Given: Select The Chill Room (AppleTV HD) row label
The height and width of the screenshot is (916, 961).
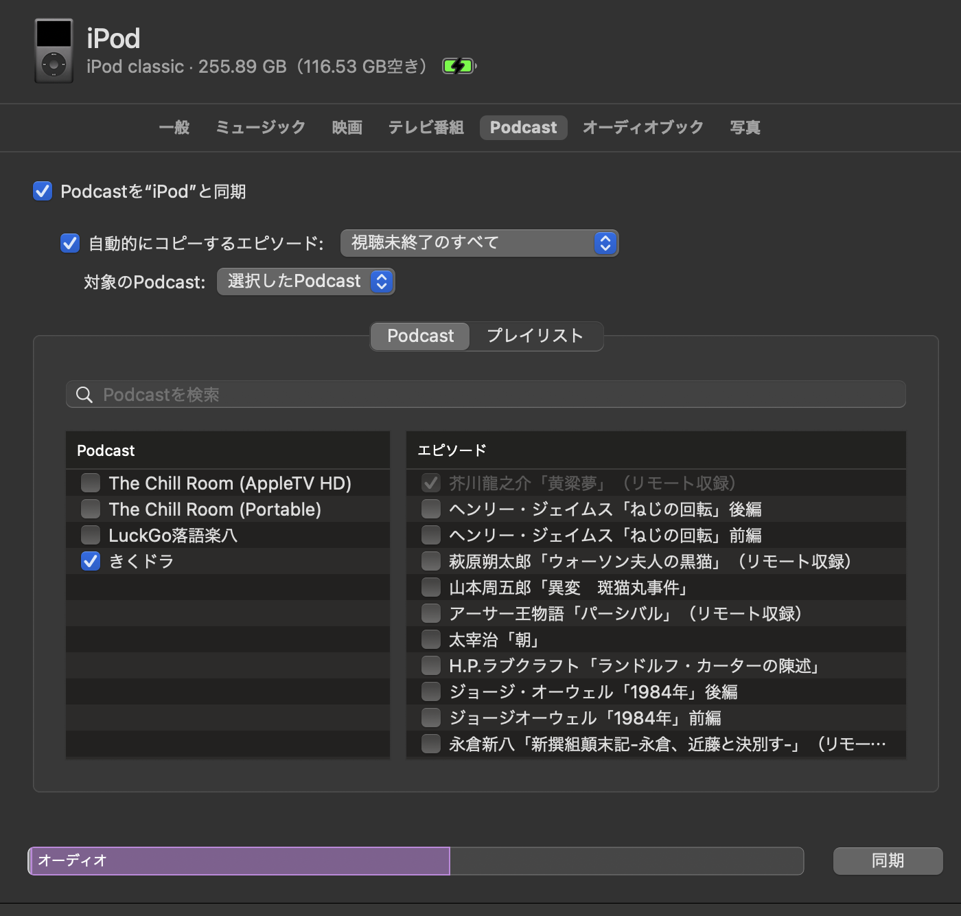Looking at the screenshot, I should (230, 483).
